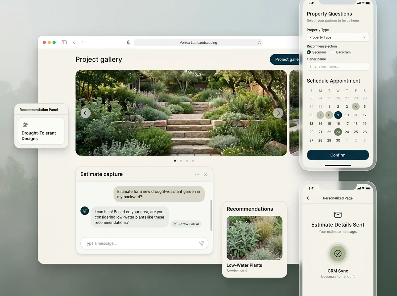Click 'Estimate Details Sent' heading
397x296 pixels.
coord(338,225)
